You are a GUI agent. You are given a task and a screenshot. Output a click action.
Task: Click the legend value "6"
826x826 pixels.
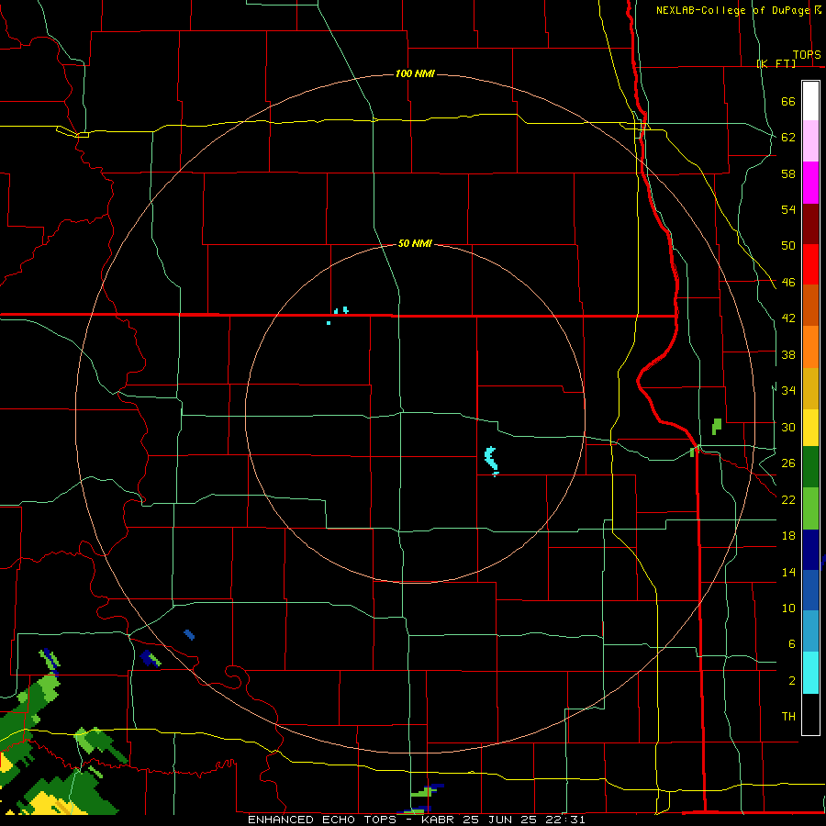[792, 644]
